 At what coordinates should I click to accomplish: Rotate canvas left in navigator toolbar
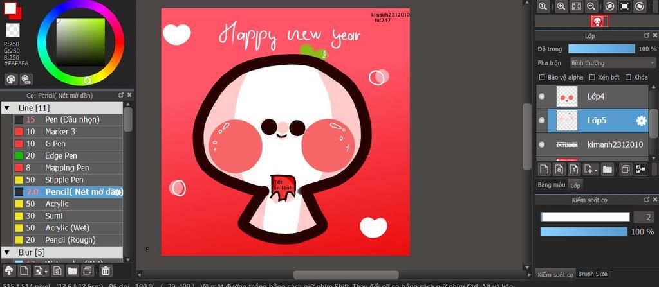tap(609, 6)
